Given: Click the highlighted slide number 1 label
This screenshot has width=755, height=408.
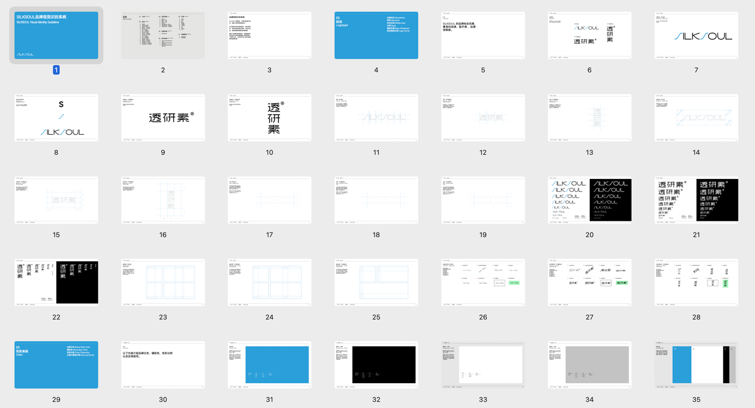Looking at the screenshot, I should pyautogui.click(x=56, y=70).
